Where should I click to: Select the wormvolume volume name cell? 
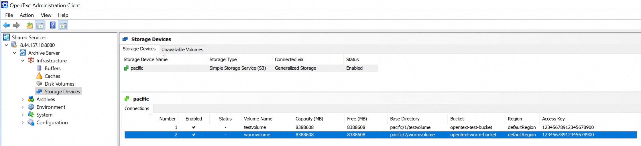pos(257,135)
